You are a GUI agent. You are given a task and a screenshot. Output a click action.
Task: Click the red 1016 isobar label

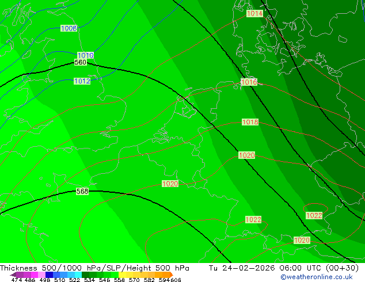[249, 82]
